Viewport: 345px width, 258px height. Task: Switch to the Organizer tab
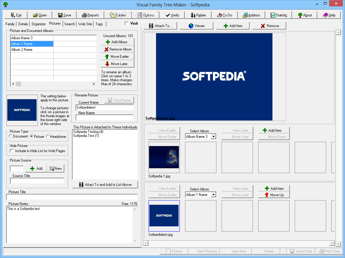coord(38,24)
